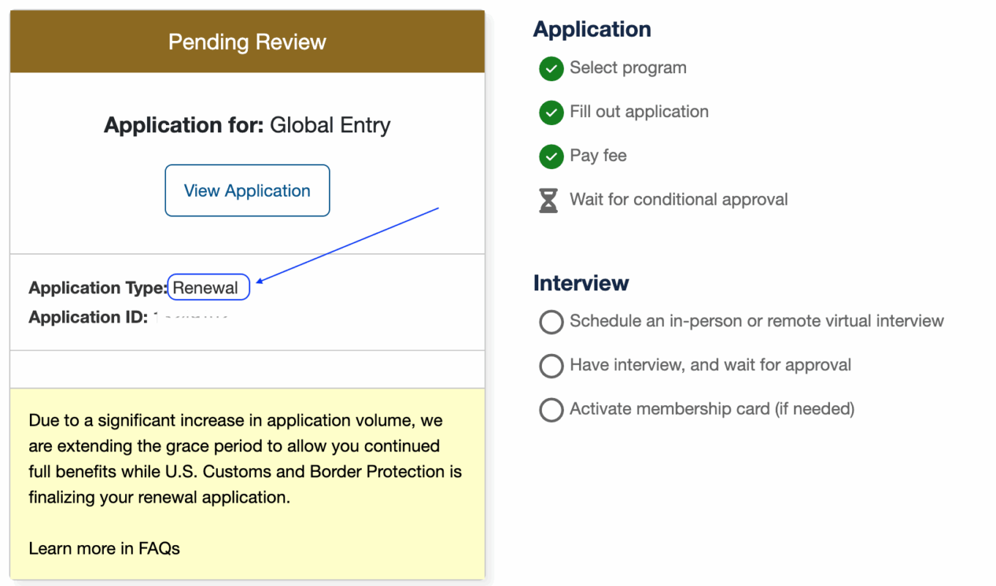Click Schedule an in-person or remote virtual interview
Viewport: 996px width, 586px height.
[757, 320]
